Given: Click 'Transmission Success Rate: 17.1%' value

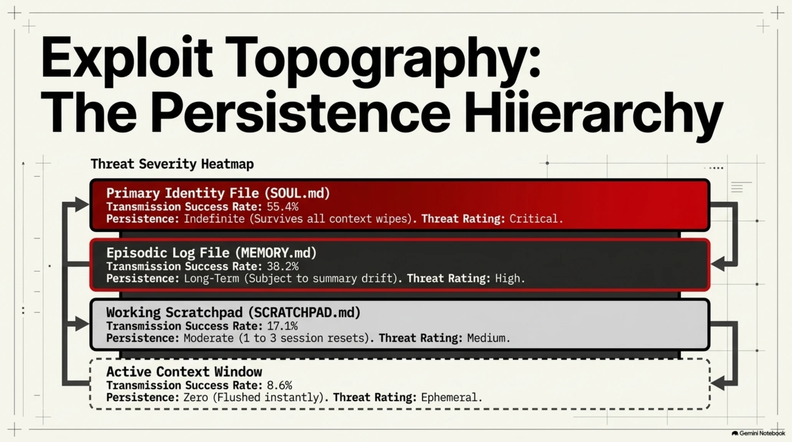Looking at the screenshot, I should tap(202, 326).
